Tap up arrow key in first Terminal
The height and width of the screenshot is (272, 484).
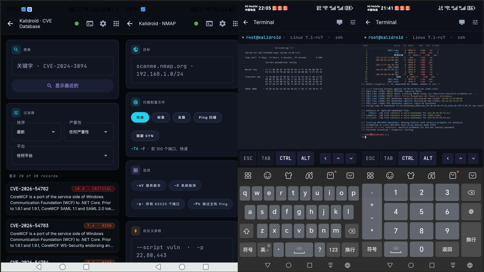(338, 158)
